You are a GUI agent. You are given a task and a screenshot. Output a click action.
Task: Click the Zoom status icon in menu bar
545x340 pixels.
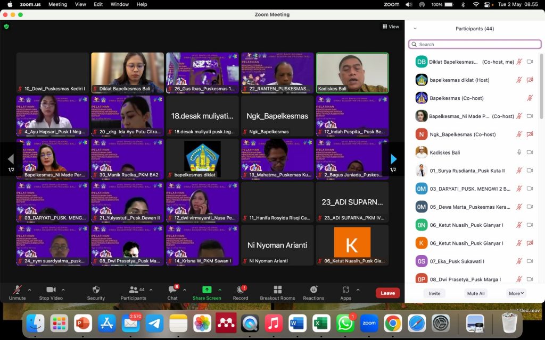point(391,4)
